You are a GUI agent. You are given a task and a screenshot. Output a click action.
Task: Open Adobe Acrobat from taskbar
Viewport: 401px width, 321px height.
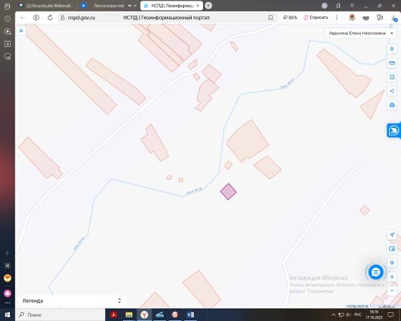114,314
